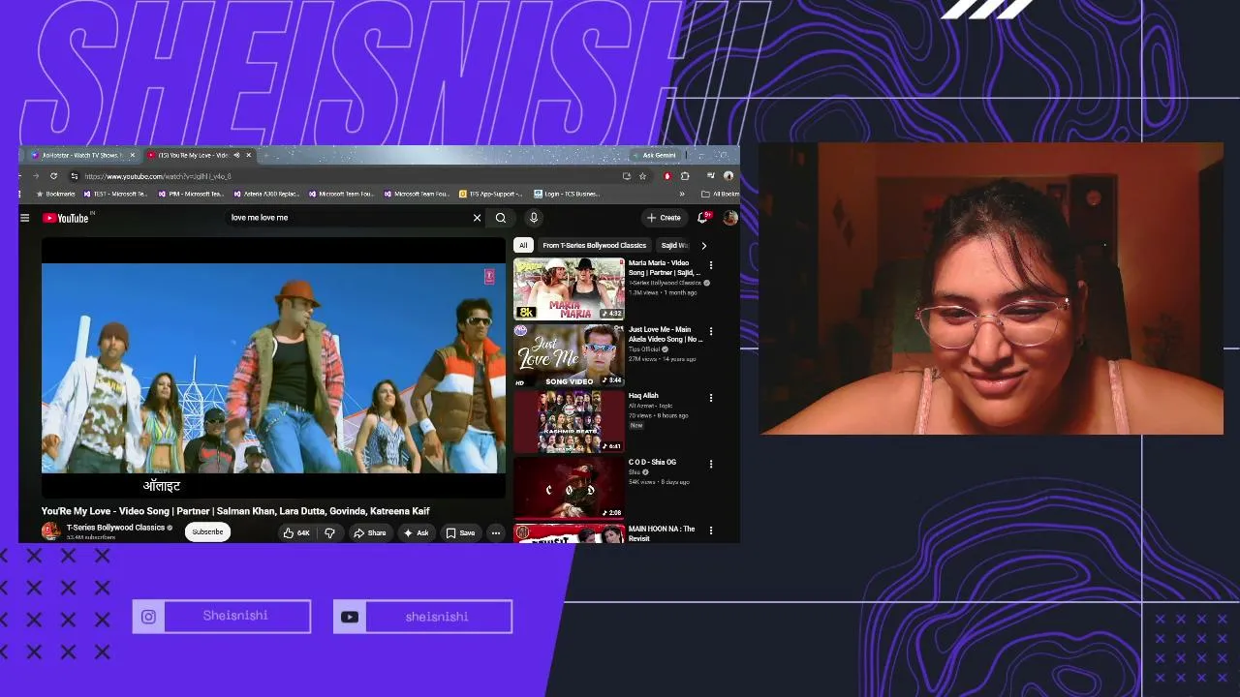The image size is (1240, 697).
Task: Open the Maria Maria video thumbnail
Action: click(569, 288)
